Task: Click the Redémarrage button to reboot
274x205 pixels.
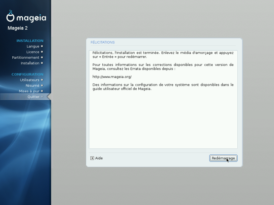Action: point(223,158)
